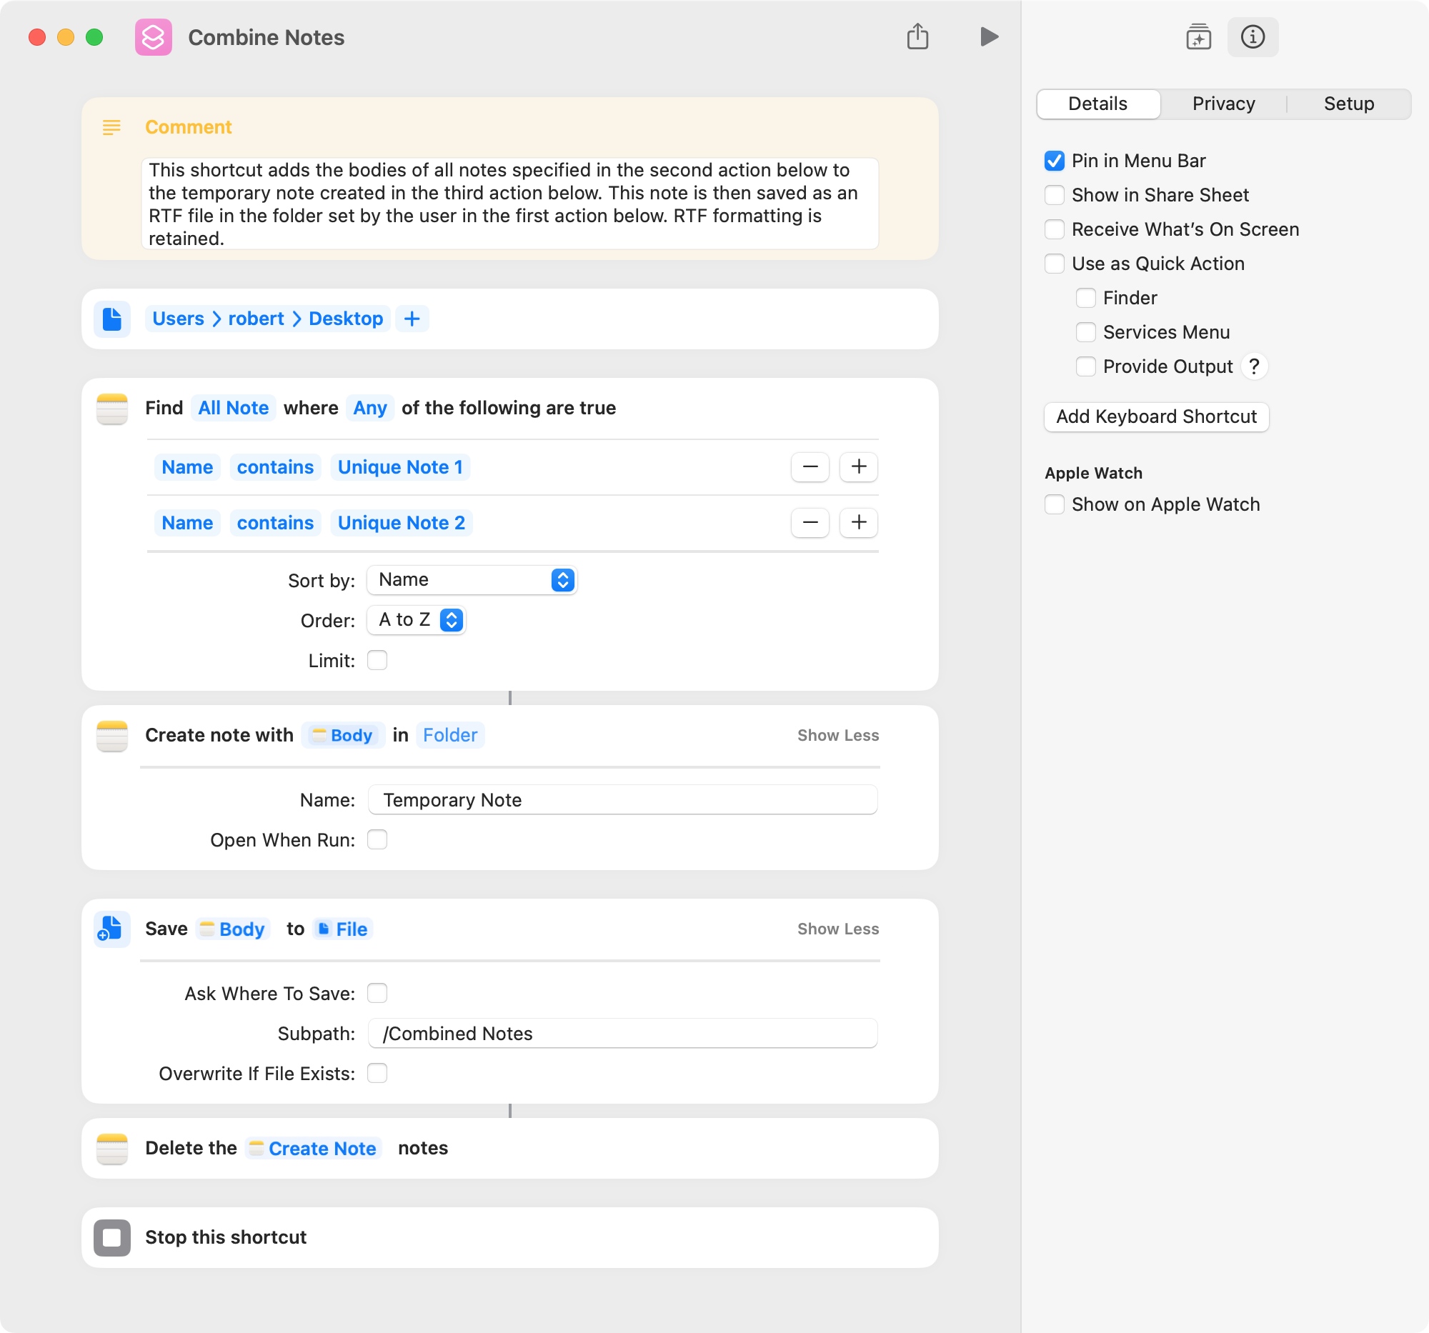Minimize the Combine Notes window

[x=66, y=36]
